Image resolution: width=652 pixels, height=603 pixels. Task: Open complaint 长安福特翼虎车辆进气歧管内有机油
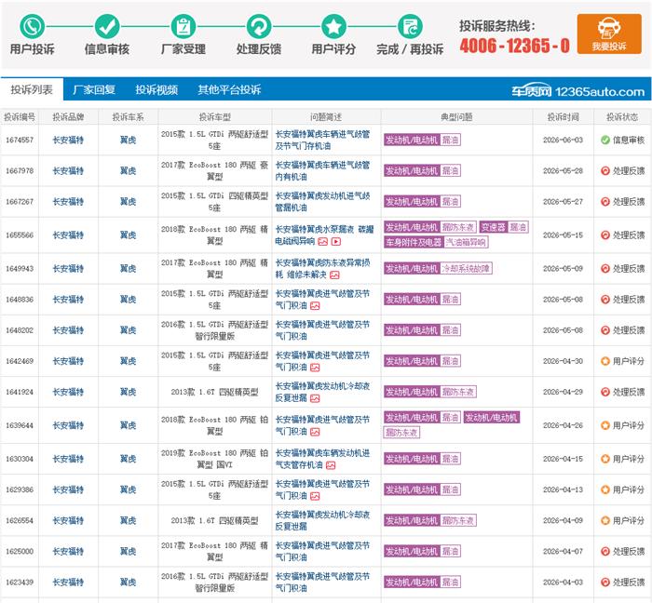pos(322,170)
